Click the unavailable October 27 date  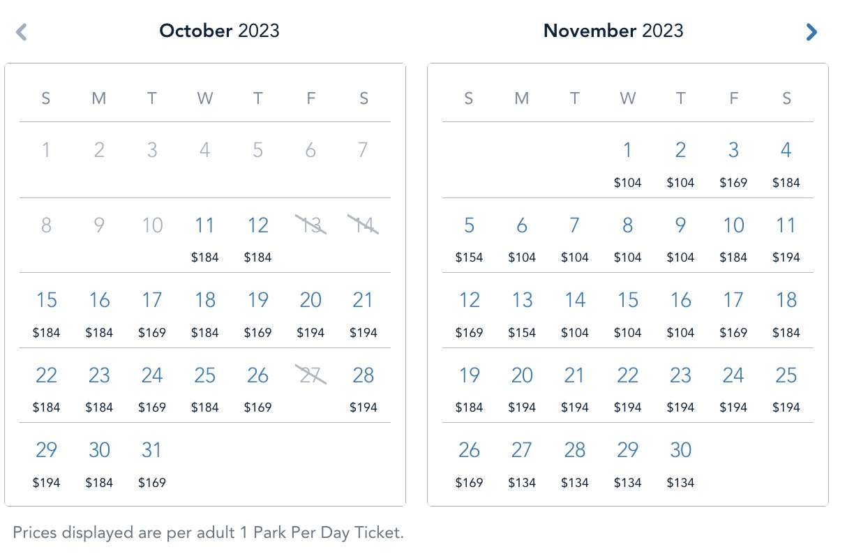pos(310,375)
